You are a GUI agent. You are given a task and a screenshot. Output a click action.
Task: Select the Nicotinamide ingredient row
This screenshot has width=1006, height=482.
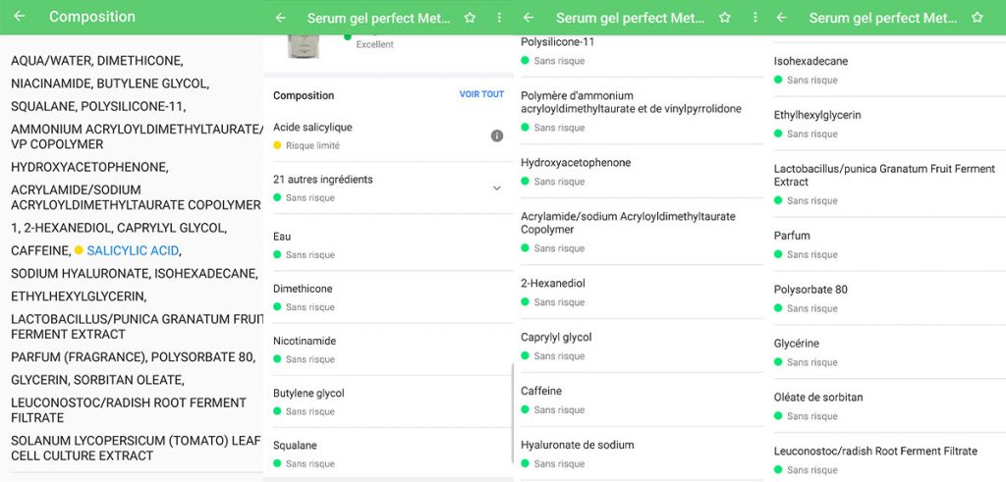point(388,348)
